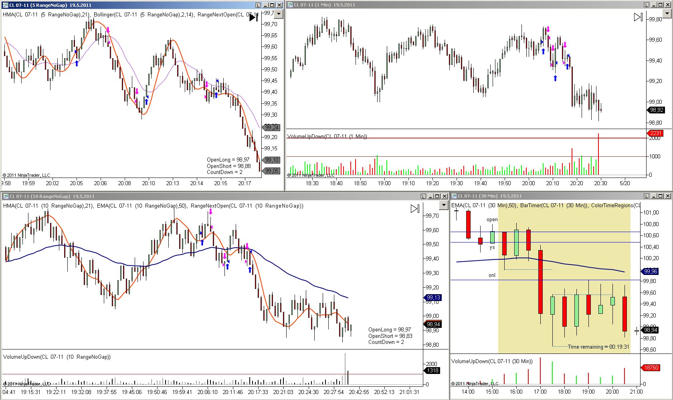Click 17:00 time label on 30 Min chart axis
673x400 pixels.
click(x=540, y=392)
